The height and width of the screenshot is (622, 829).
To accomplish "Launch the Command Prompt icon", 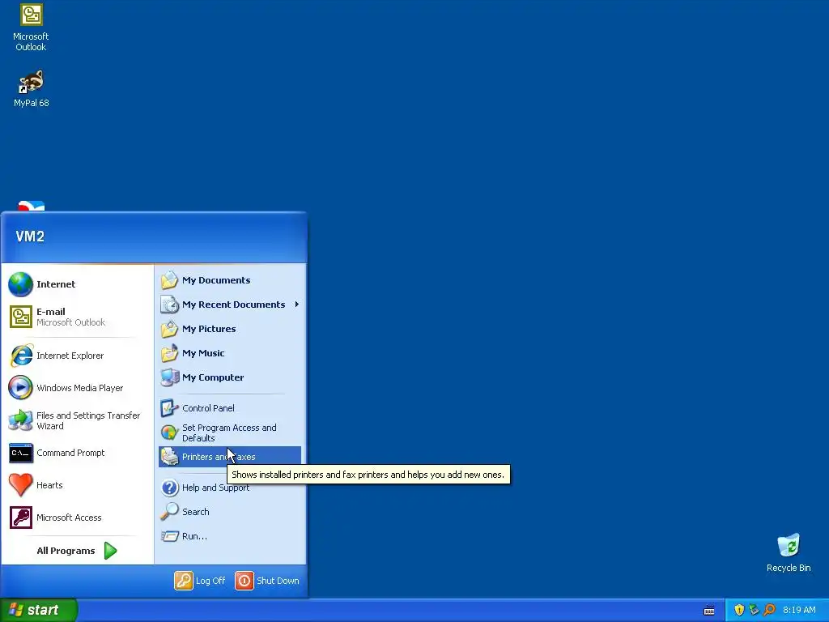I will (20, 453).
